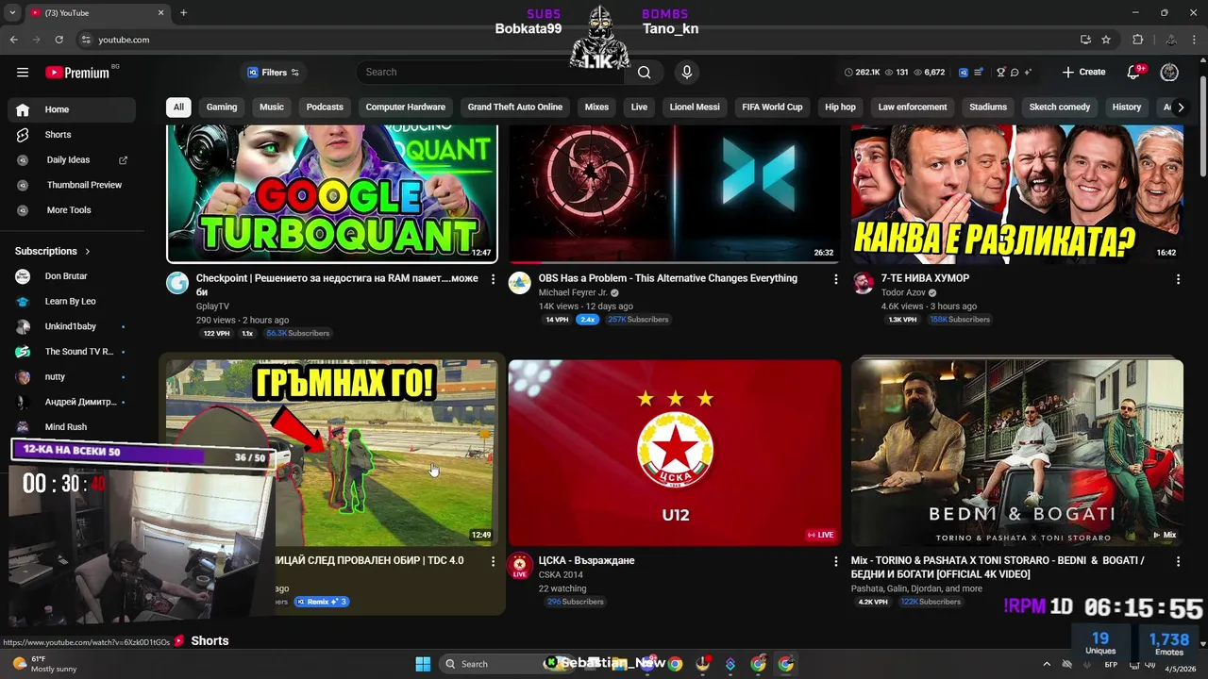Open browser extensions puzzle icon
The height and width of the screenshot is (679, 1208).
(1137, 40)
